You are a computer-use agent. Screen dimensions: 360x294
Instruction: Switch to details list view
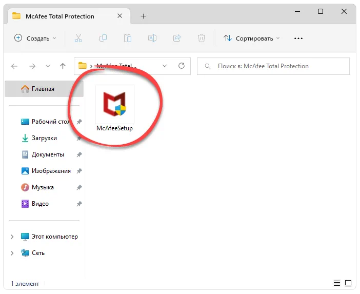point(337,283)
